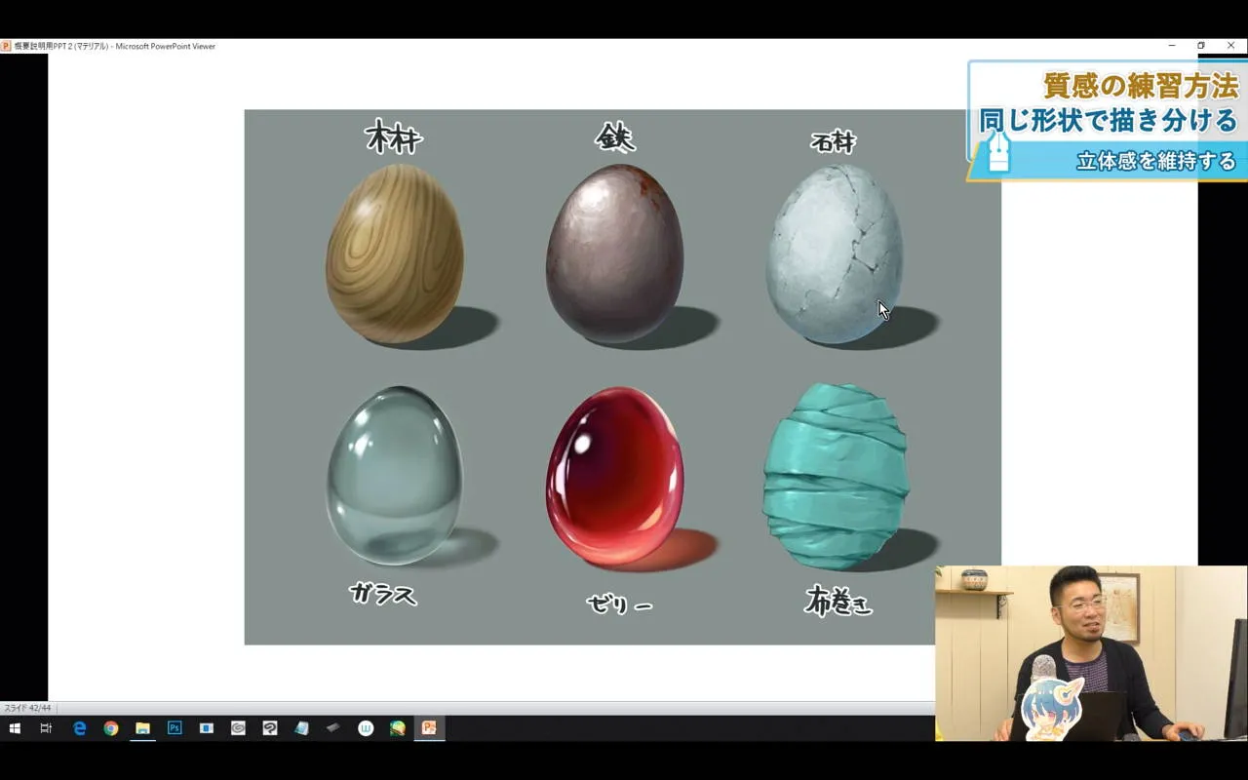This screenshot has width=1248, height=780.
Task: Switch to Photoshop in taskbar
Action: click(175, 728)
